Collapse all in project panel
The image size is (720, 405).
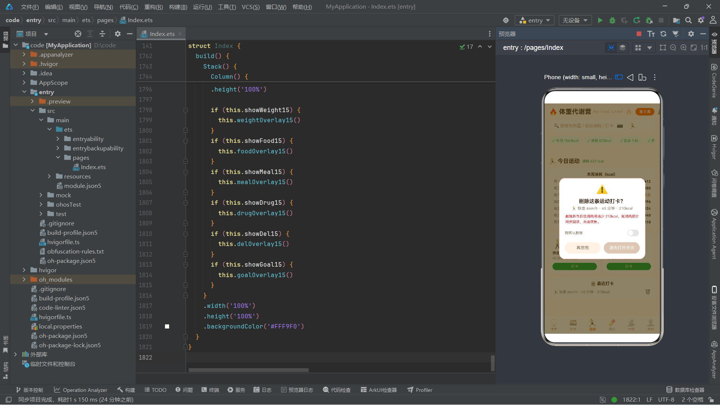tap(102, 34)
